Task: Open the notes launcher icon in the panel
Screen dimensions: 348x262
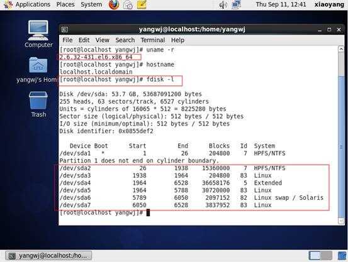Action: pos(142,4)
